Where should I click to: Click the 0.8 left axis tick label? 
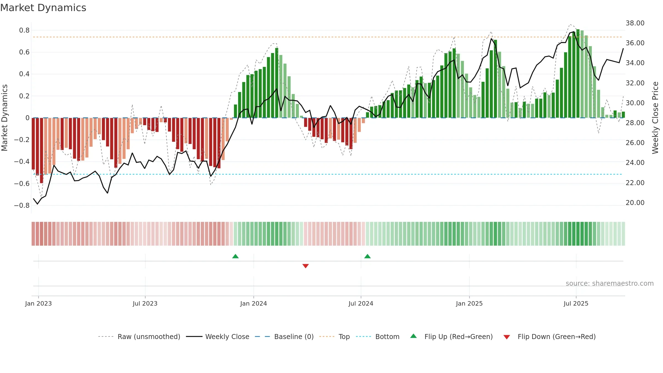pos(24,30)
